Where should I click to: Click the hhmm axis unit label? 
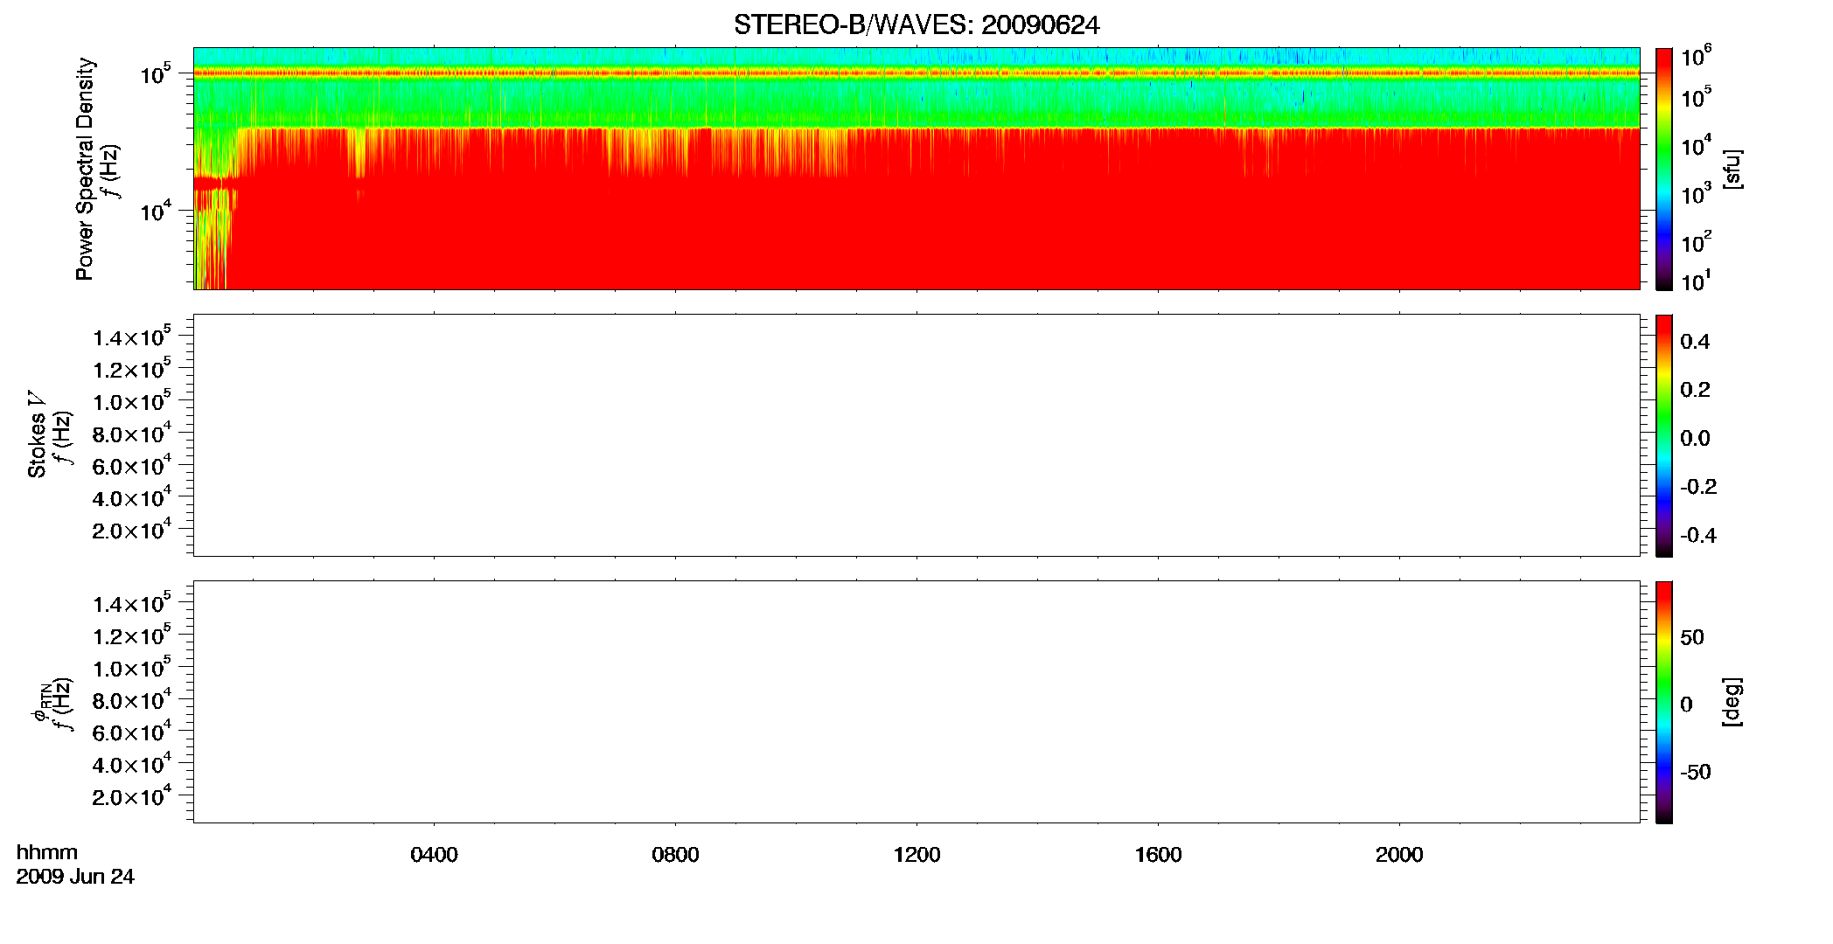click(x=47, y=852)
